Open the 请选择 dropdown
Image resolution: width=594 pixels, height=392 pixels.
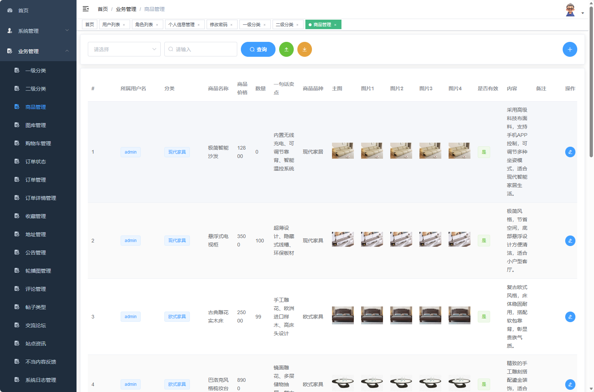(x=124, y=49)
